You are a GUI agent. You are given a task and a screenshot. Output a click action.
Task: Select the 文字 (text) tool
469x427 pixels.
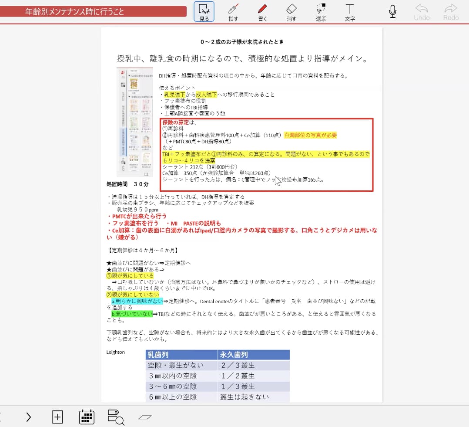pyautogui.click(x=350, y=12)
